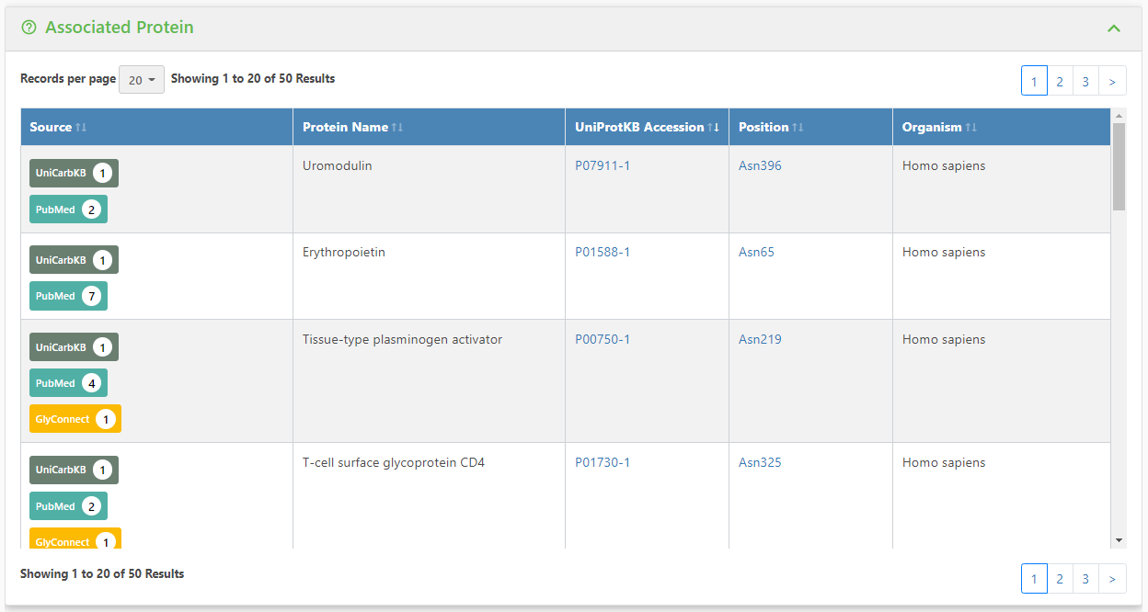This screenshot has width=1148, height=612.
Task: Open the Records per page dropdown
Action: 142,80
